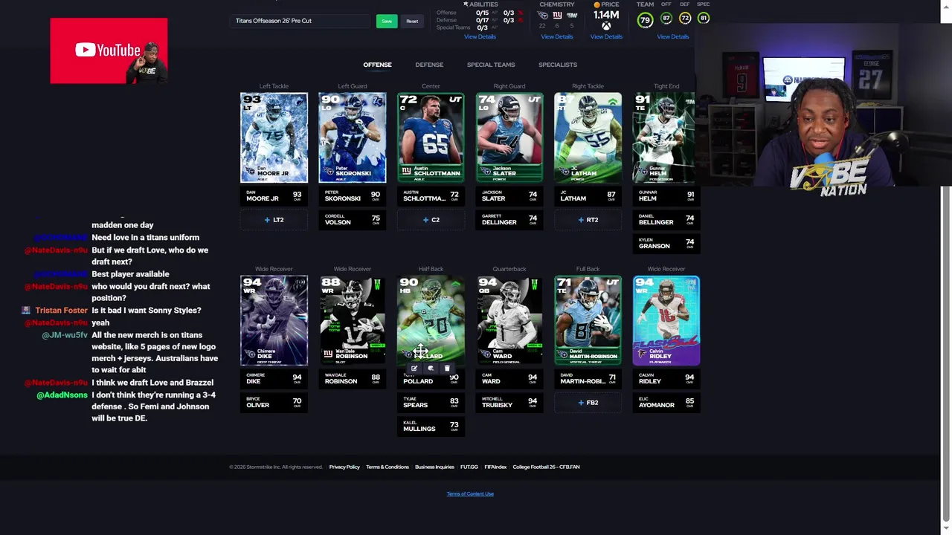Open the FUT.GG footer link
The image size is (952, 535).
(x=469, y=467)
